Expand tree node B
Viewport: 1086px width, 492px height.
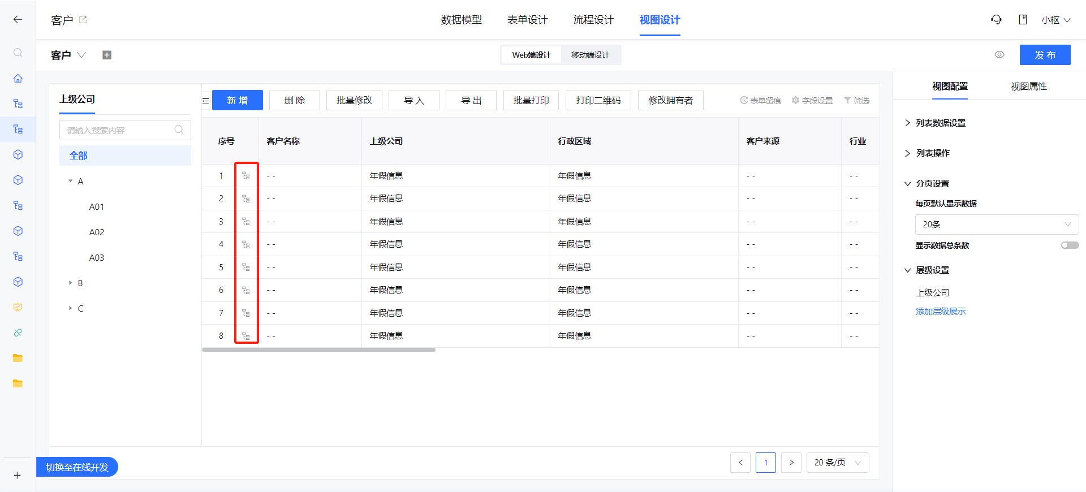(71, 283)
